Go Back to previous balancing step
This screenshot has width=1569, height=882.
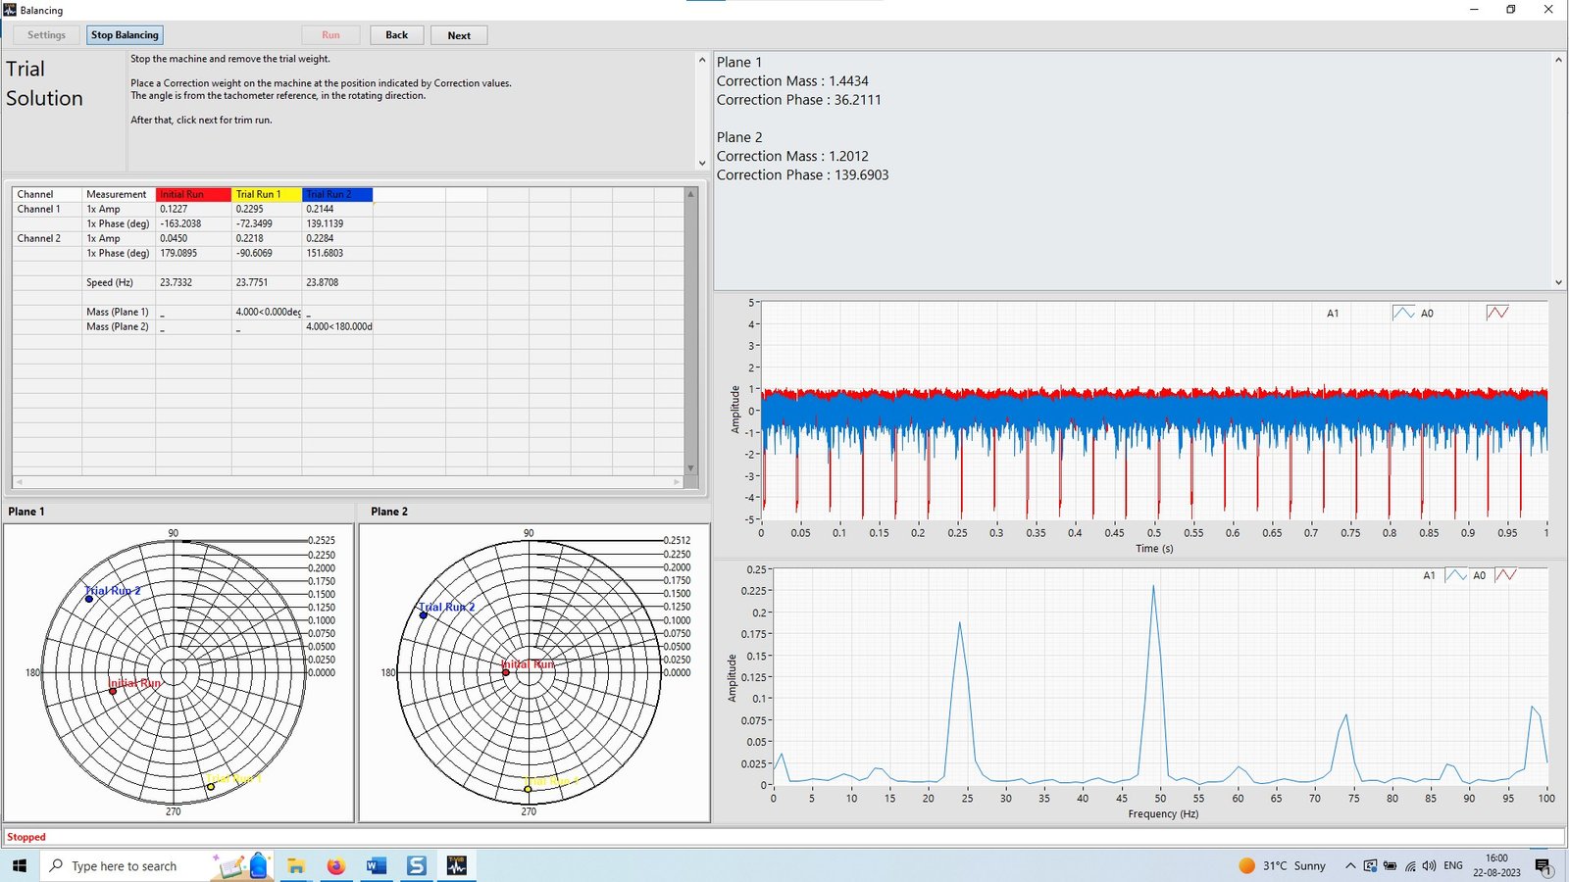pyautogui.click(x=396, y=35)
